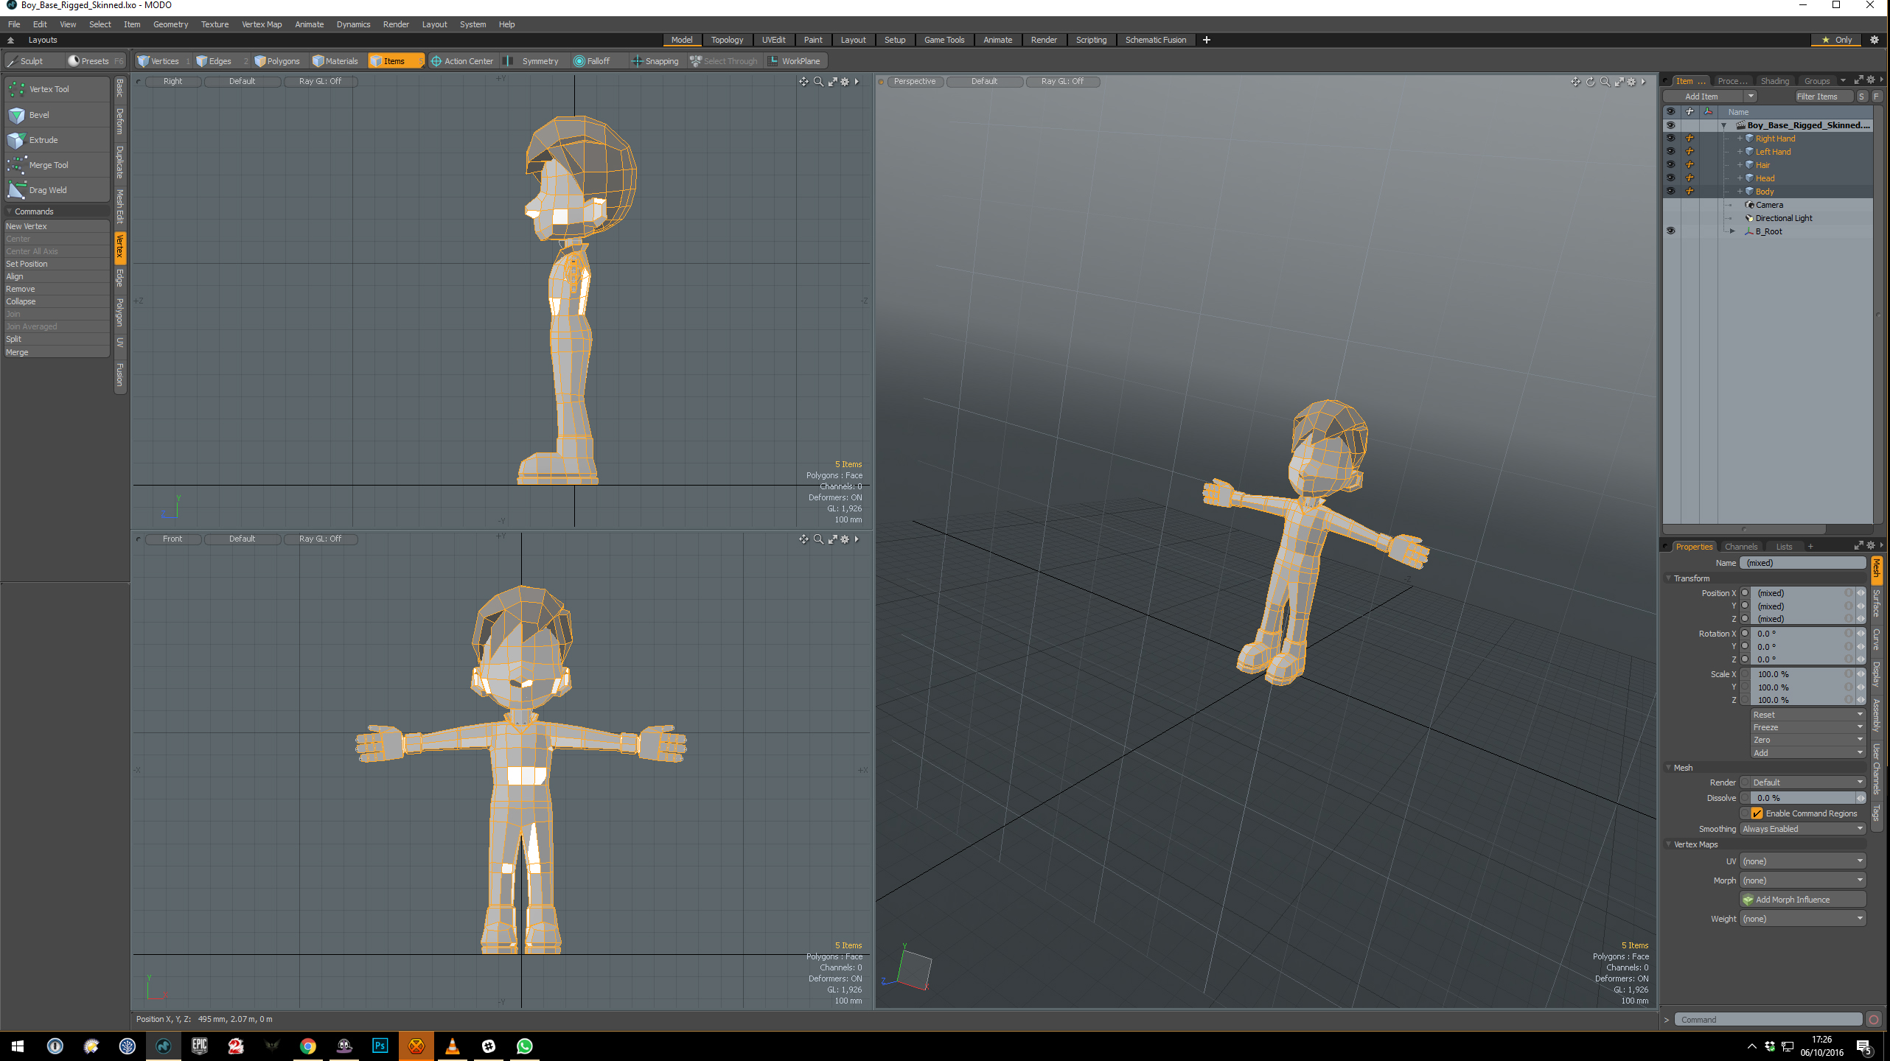Screen dimensions: 1890x1061
Task: Open the UV map dropdown
Action: coord(1803,861)
